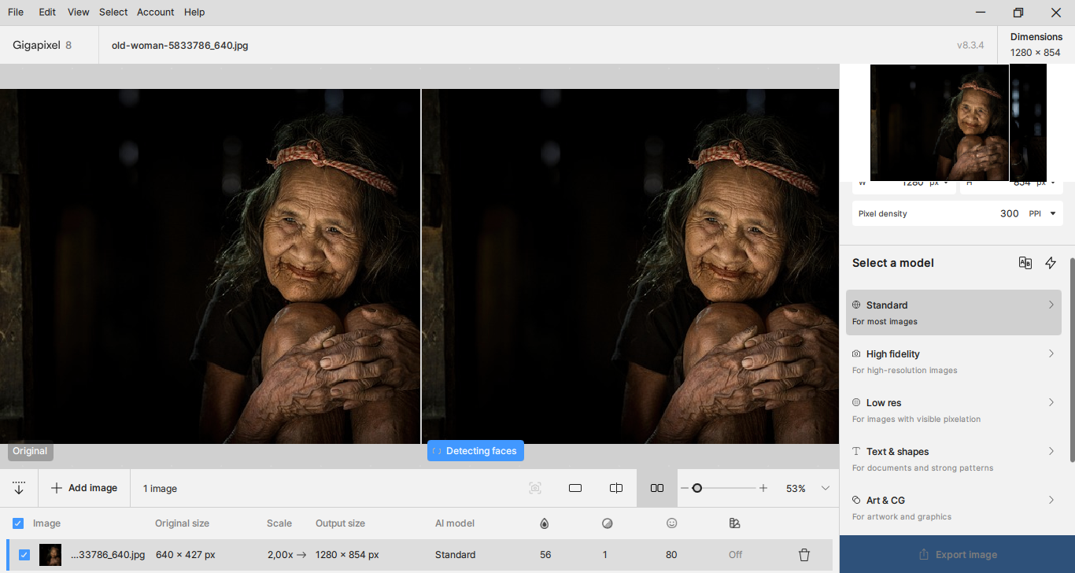Viewport: 1075px width, 573px height.
Task: Click the Off value in image row
Action: click(x=735, y=555)
